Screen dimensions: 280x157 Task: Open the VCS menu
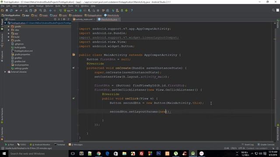tap(77, 6)
